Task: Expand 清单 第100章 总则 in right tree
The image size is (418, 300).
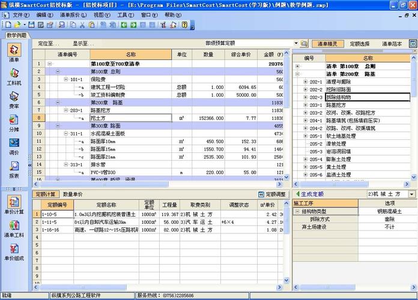Action: pyautogui.click(x=297, y=67)
